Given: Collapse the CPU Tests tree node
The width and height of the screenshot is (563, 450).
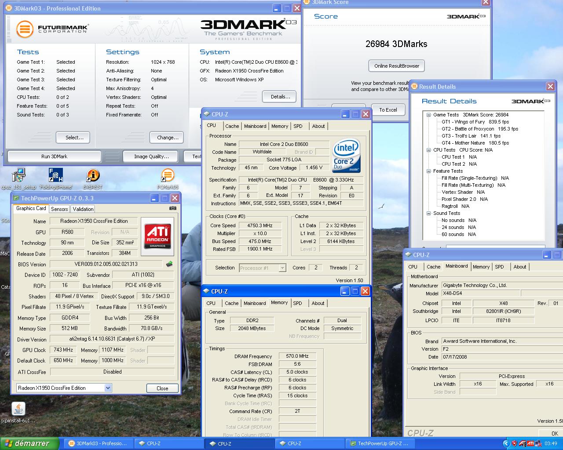Looking at the screenshot, I should pyautogui.click(x=428, y=150).
